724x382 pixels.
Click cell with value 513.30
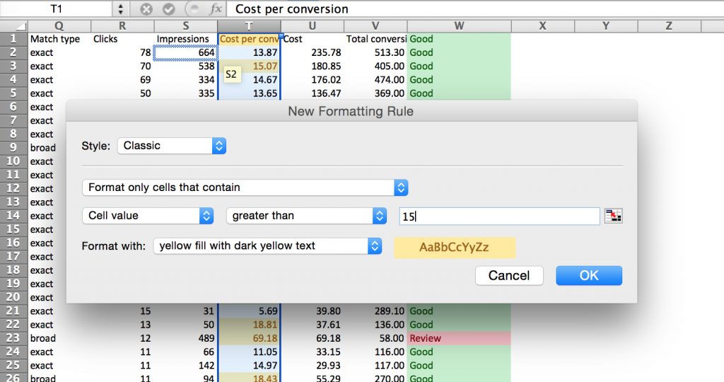pyautogui.click(x=376, y=52)
